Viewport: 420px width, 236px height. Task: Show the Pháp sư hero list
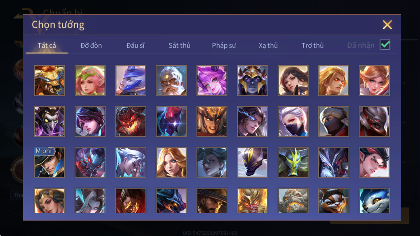point(224,45)
